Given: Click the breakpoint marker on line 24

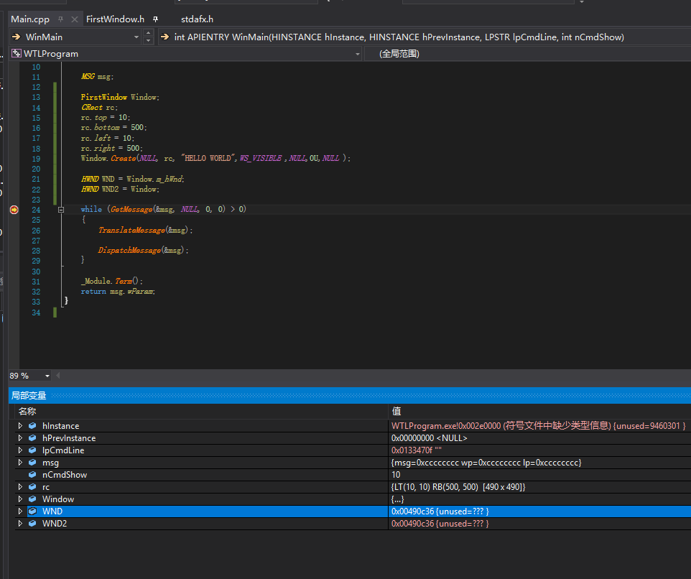Looking at the screenshot, I should [14, 210].
